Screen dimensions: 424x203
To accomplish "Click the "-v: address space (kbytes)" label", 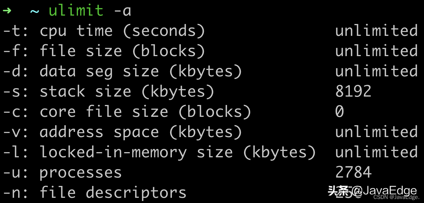I will tap(122, 132).
